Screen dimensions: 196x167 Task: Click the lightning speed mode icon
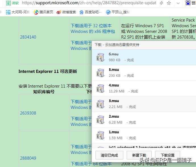(161, 3)
